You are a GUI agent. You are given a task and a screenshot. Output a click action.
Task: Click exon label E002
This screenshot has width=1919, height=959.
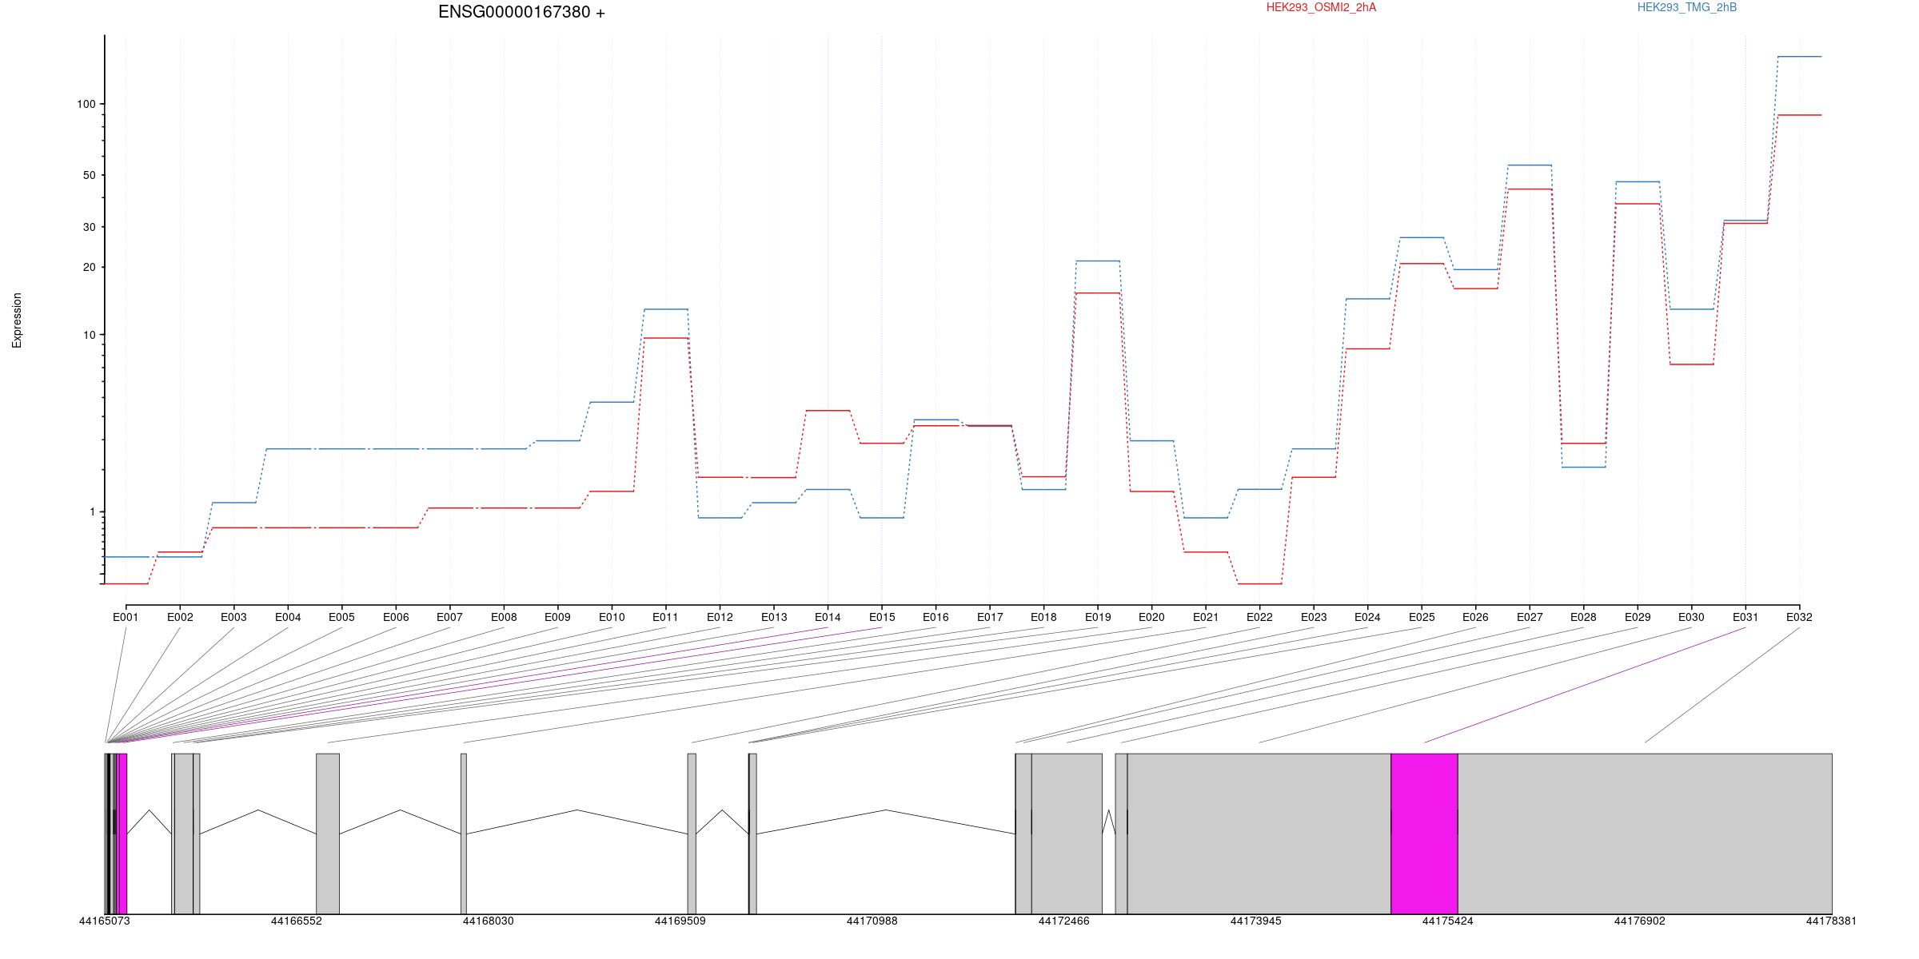pos(180,617)
